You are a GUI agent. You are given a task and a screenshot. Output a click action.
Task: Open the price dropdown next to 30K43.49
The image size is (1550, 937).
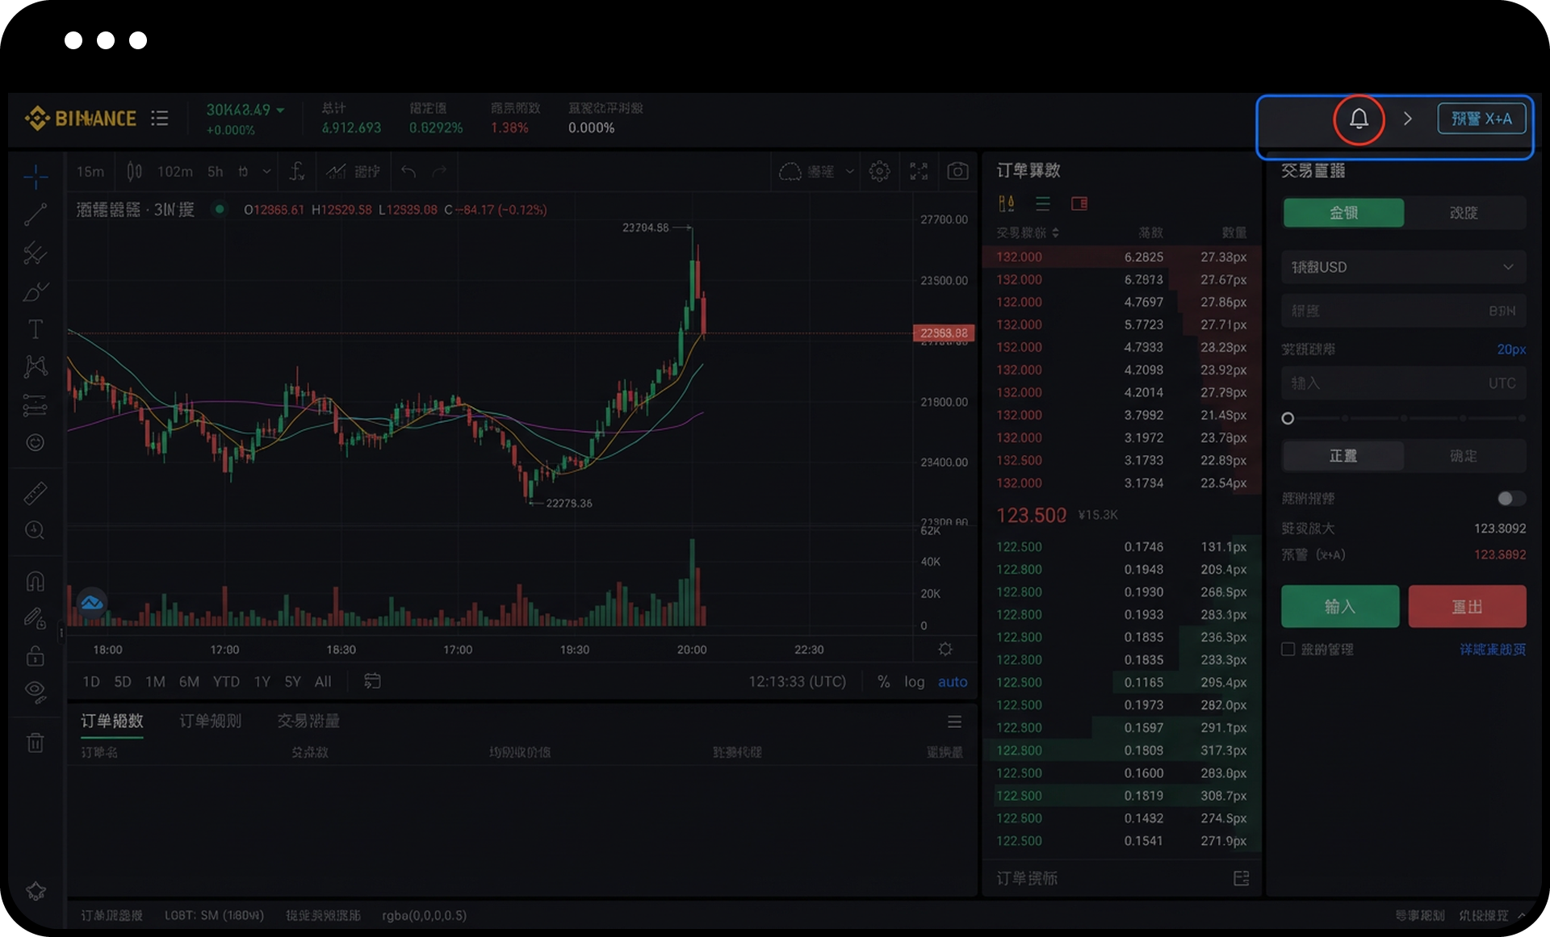click(x=280, y=110)
